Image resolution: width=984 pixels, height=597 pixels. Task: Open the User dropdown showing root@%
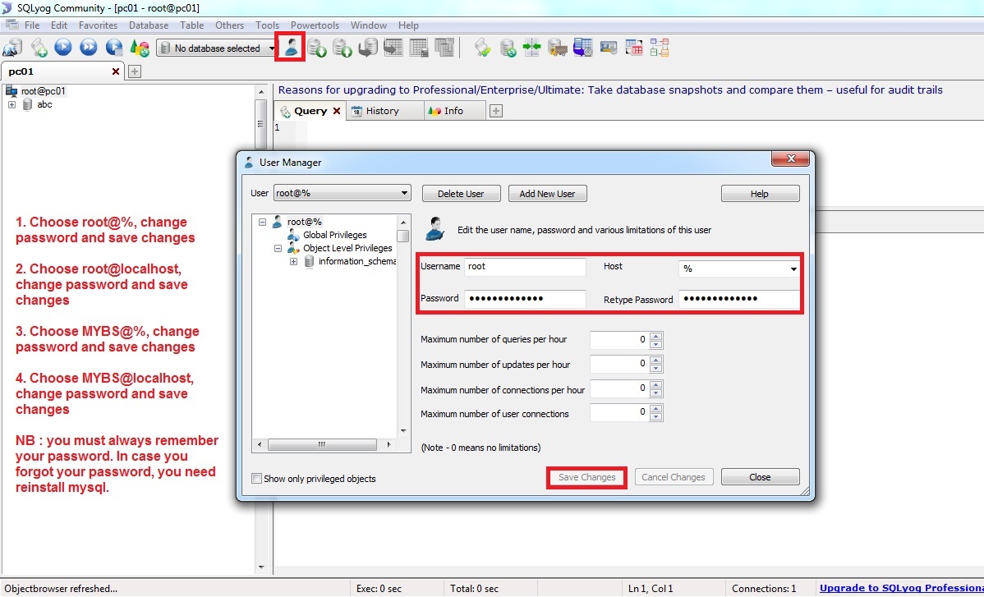point(342,193)
